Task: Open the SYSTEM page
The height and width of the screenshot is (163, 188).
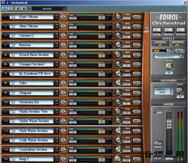Action: point(180,30)
